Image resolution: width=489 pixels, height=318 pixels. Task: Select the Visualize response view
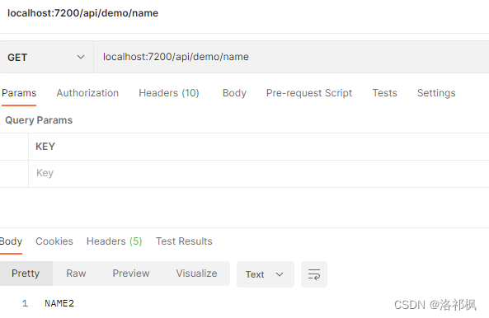196,274
